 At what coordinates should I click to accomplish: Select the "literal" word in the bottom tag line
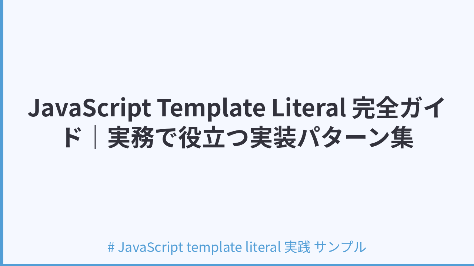pyautogui.click(x=263, y=247)
